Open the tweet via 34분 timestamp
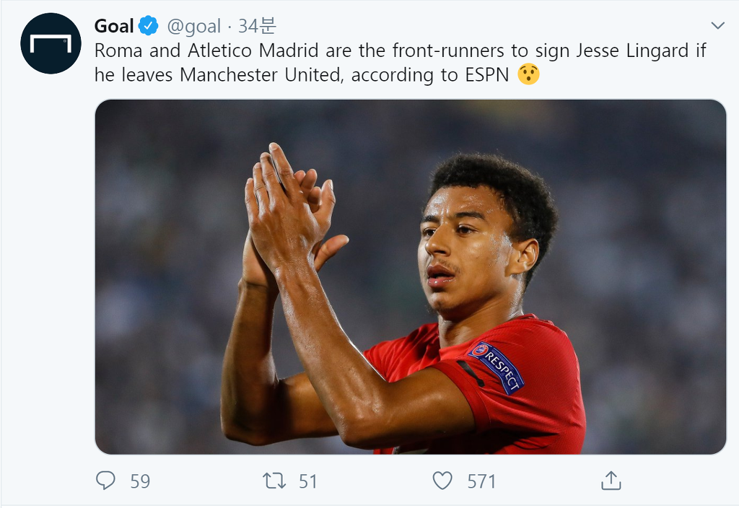Viewport: 739px width, 508px height. click(257, 27)
